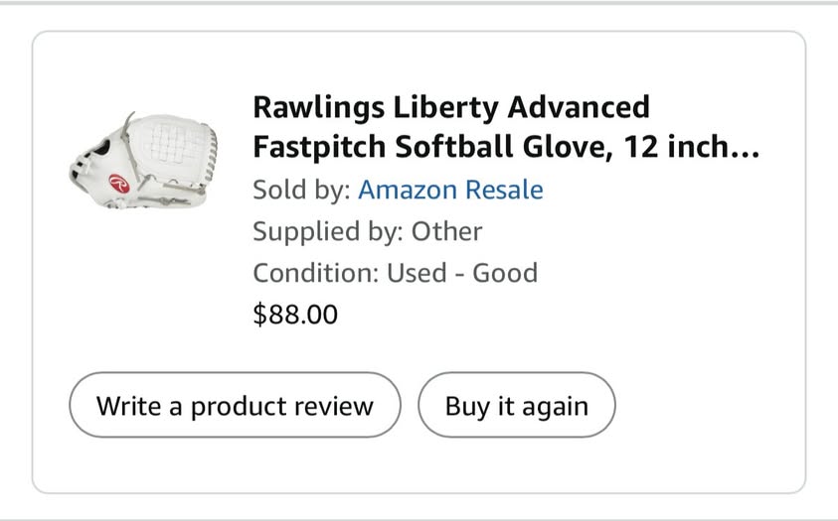
Task: Click the Sold by: label
Action: coord(301,190)
